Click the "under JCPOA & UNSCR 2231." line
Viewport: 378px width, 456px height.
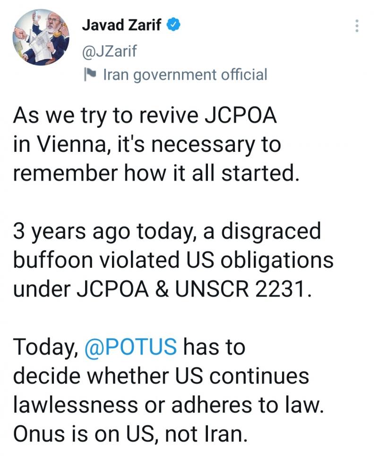tap(163, 290)
